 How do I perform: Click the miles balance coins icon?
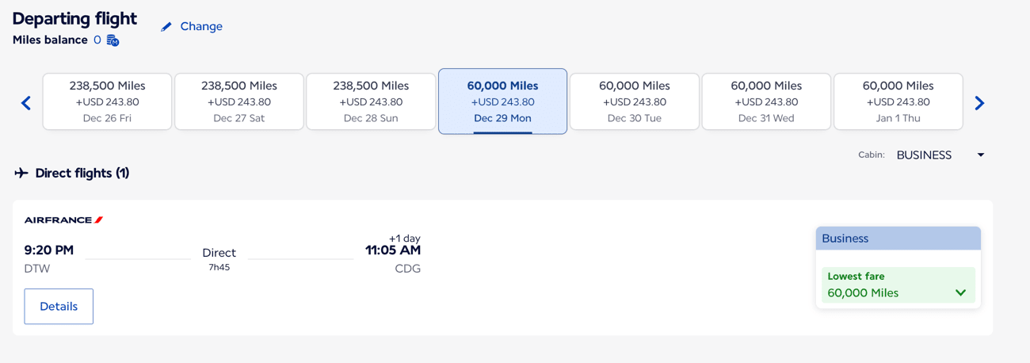113,40
